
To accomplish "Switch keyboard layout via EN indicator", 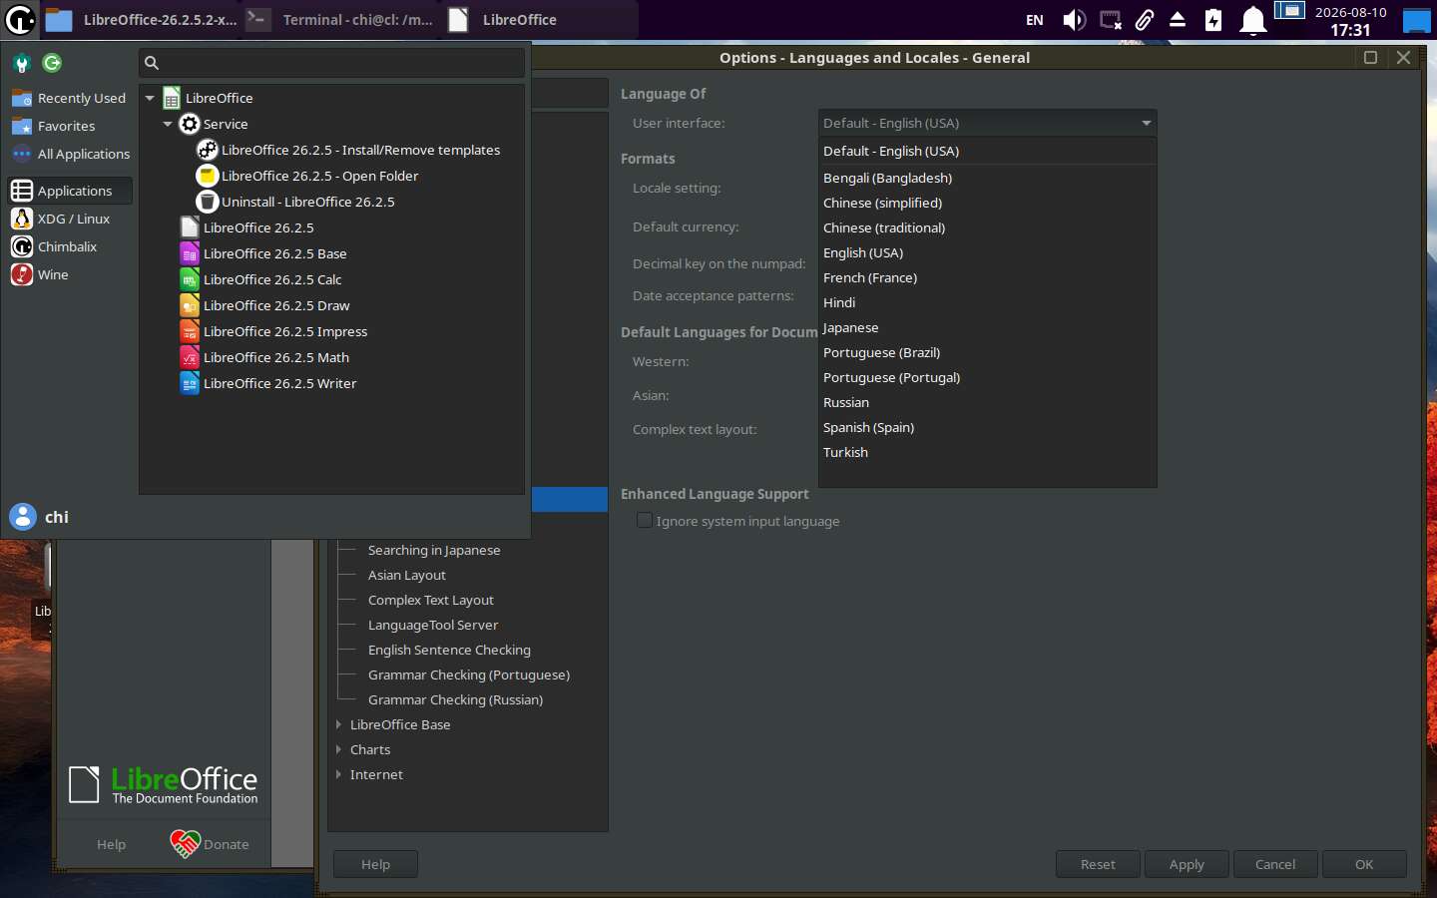I will click(1035, 20).
